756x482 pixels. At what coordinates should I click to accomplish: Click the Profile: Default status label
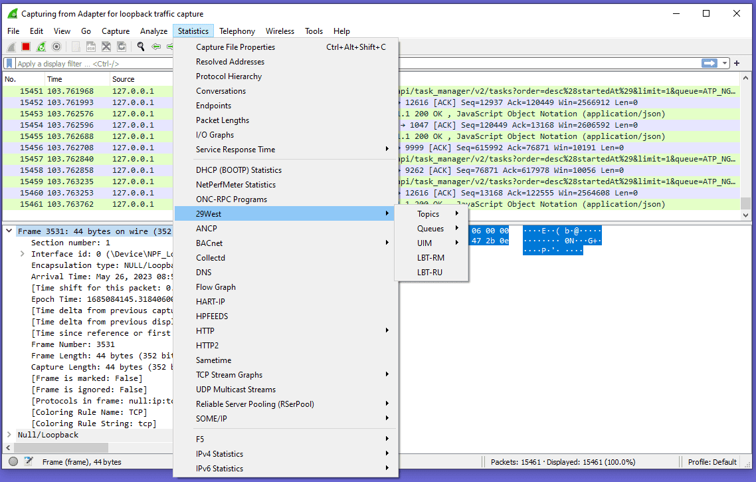point(712,462)
